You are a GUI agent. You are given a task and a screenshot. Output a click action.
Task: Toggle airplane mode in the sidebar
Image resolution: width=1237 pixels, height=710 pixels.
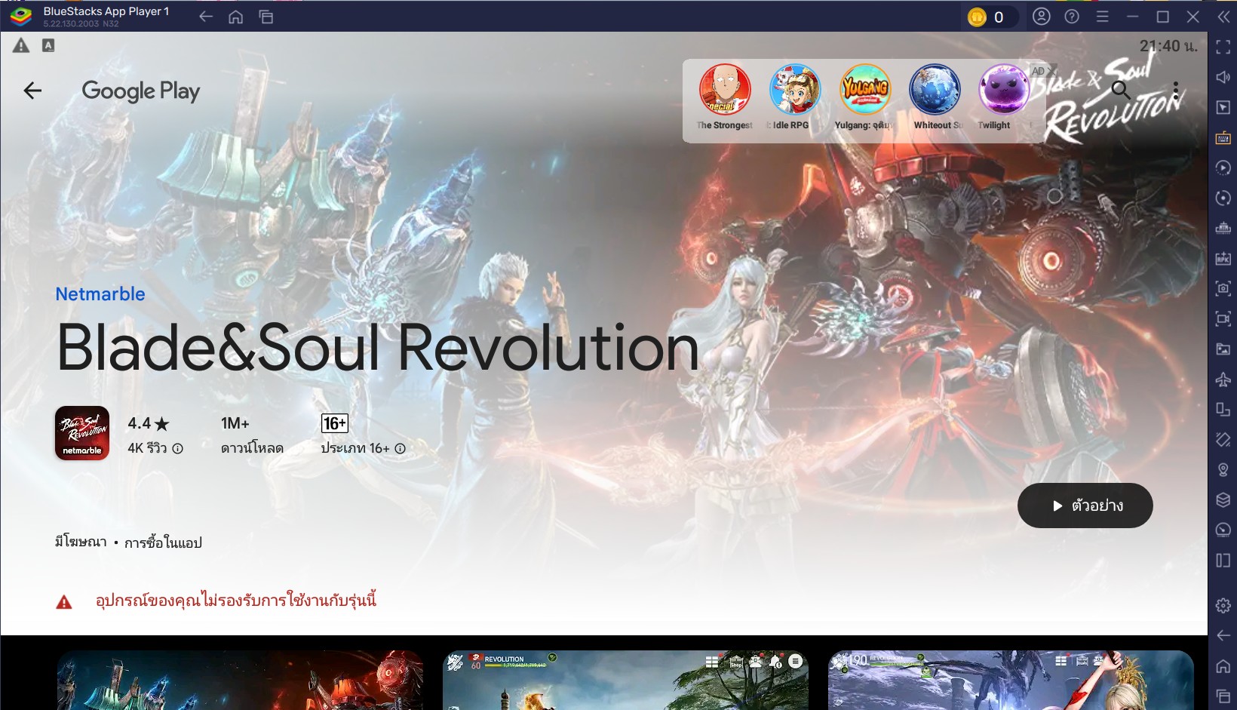[1223, 379]
